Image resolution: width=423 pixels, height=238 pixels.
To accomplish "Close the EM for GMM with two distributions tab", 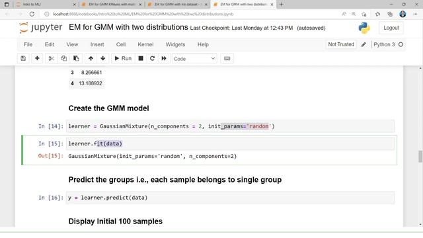I will (272, 5).
